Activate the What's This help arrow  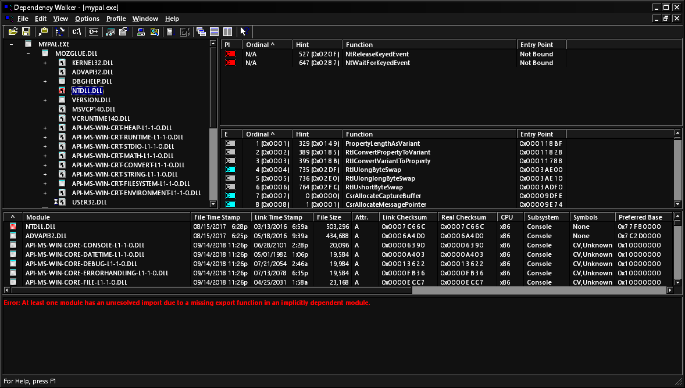point(244,32)
